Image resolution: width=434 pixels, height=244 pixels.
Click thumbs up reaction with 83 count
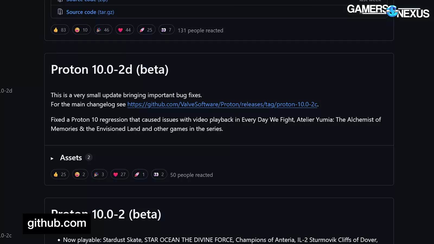60,30
